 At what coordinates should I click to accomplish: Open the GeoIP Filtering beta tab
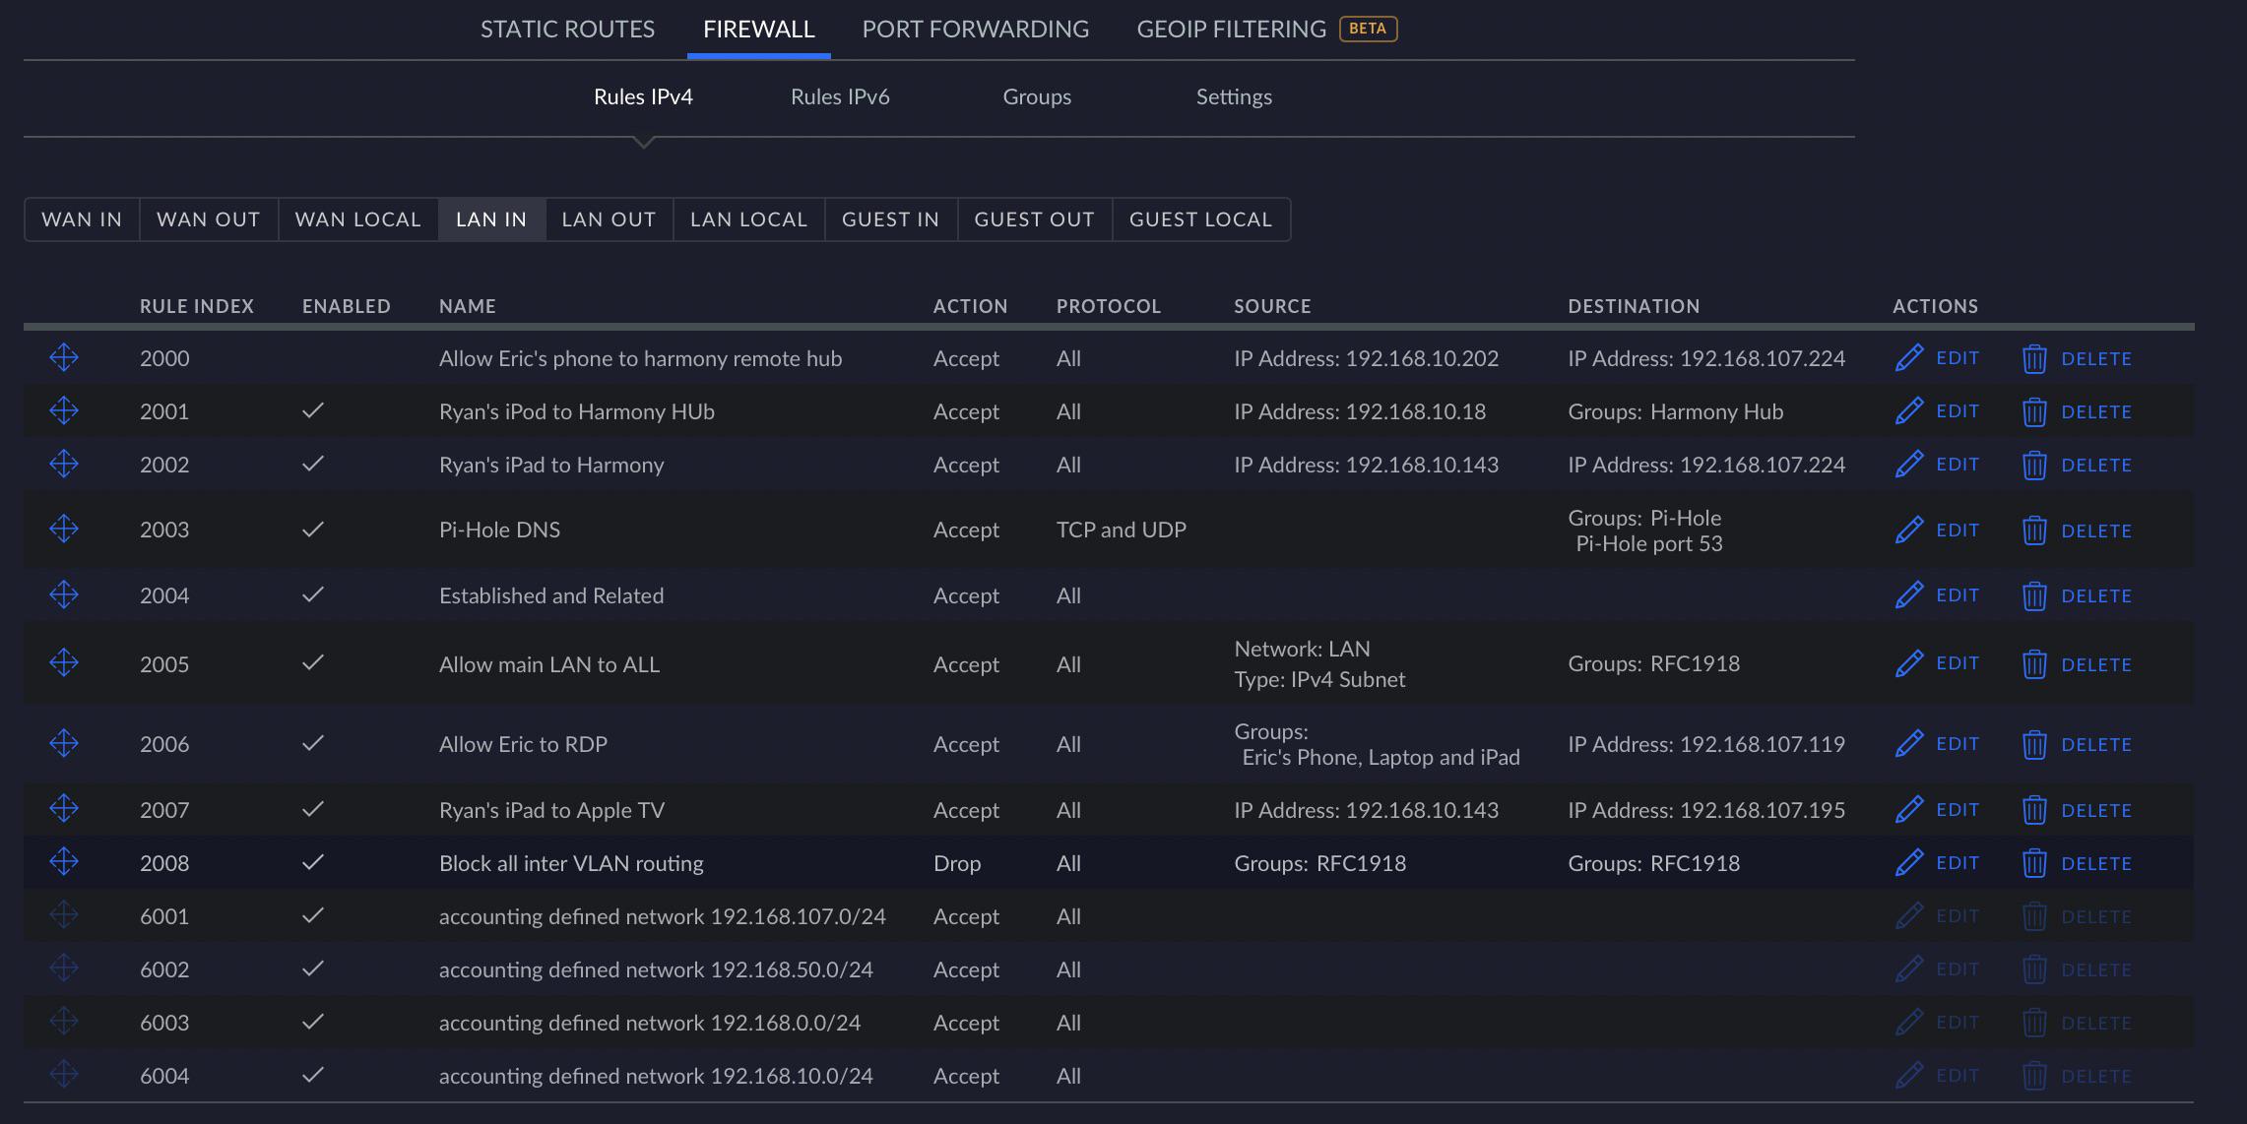coord(1231,29)
